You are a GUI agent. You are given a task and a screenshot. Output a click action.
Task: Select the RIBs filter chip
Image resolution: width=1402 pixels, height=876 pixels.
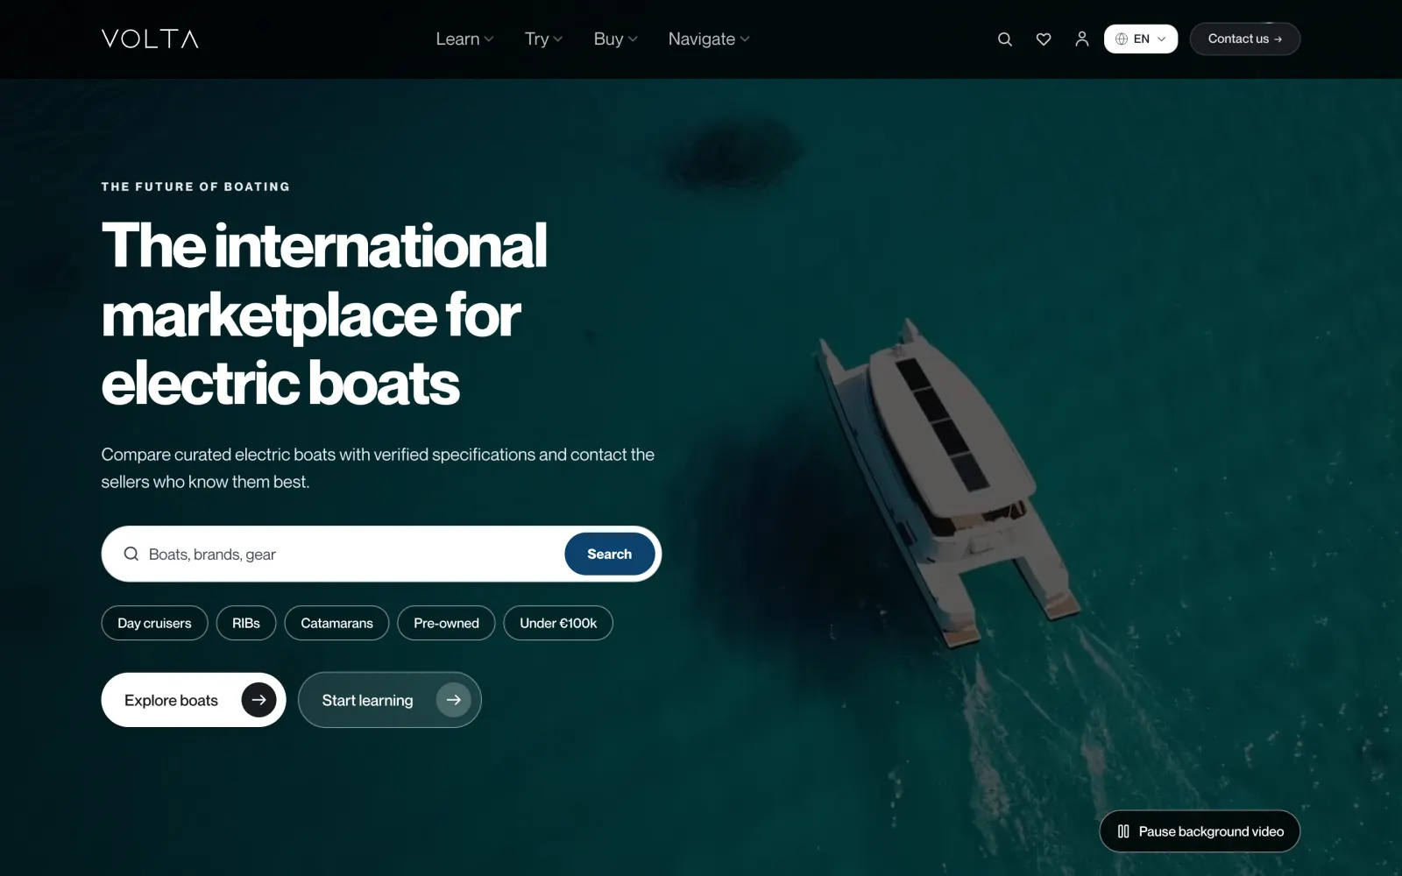coord(246,623)
